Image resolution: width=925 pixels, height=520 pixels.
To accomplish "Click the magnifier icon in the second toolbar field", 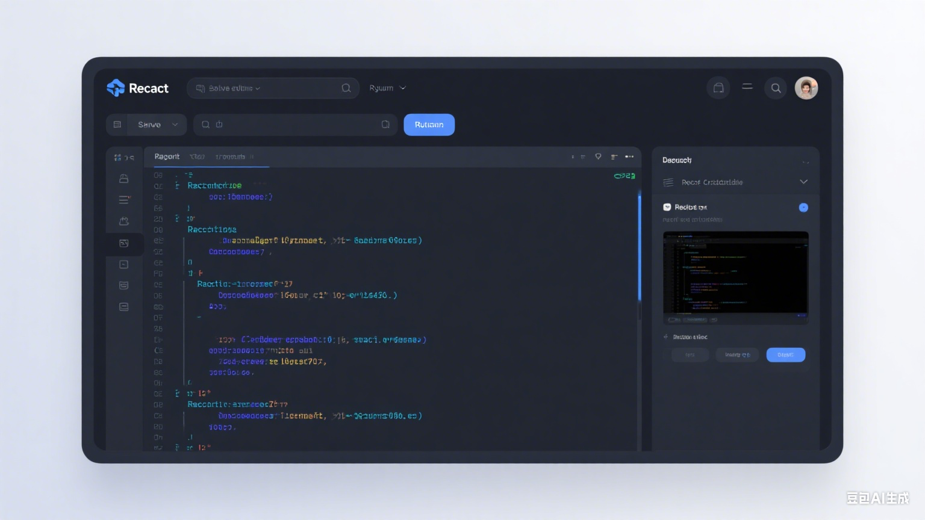I will pyautogui.click(x=205, y=125).
